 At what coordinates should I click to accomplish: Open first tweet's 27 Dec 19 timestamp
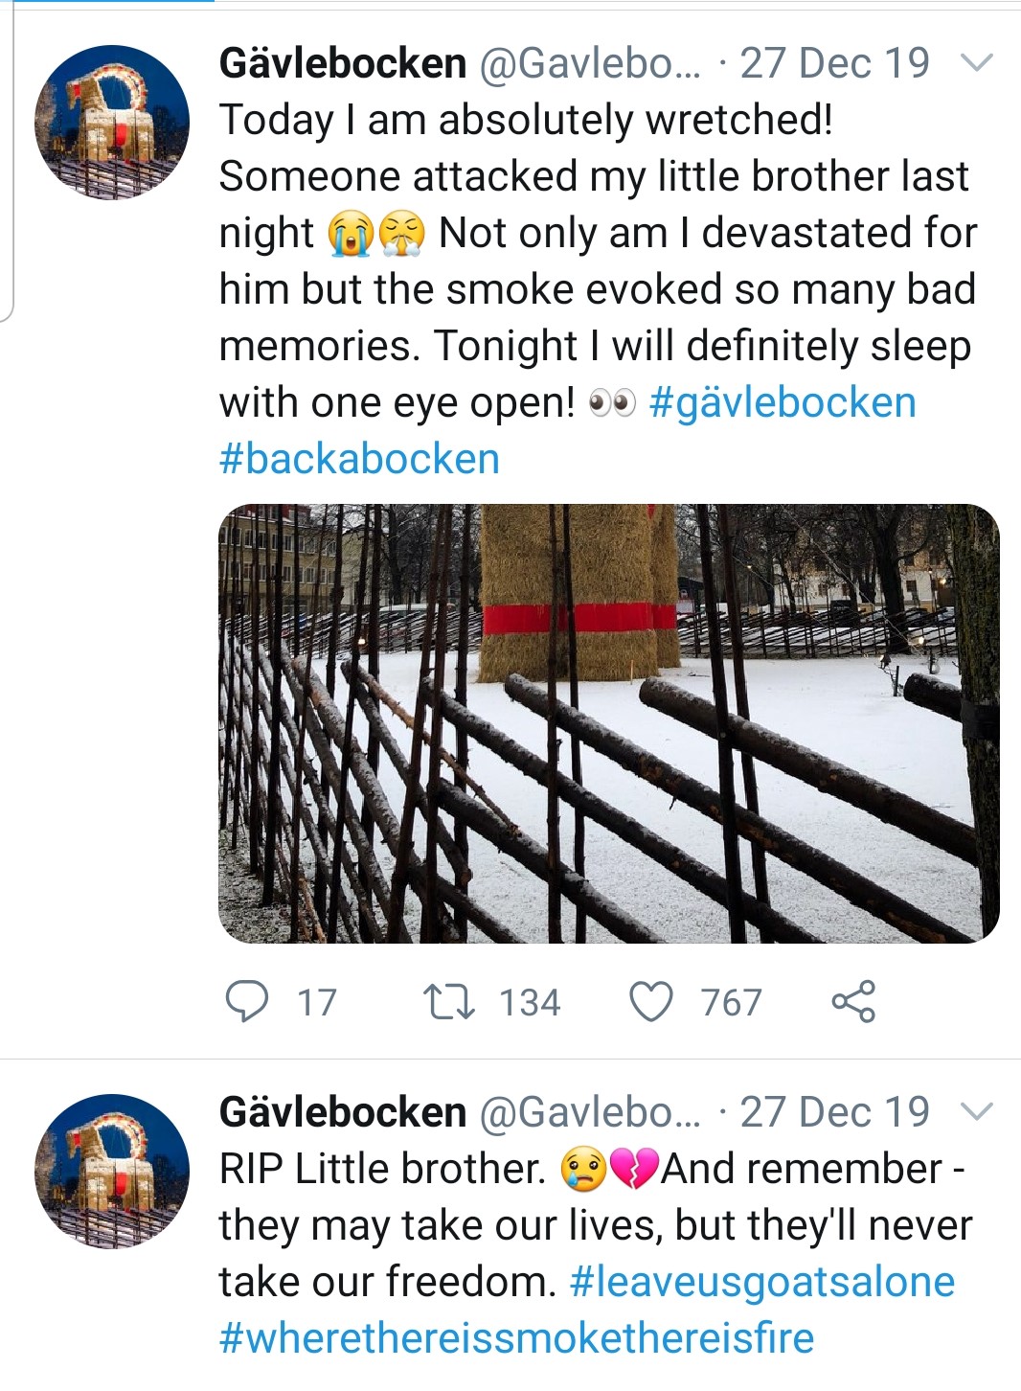point(834,63)
